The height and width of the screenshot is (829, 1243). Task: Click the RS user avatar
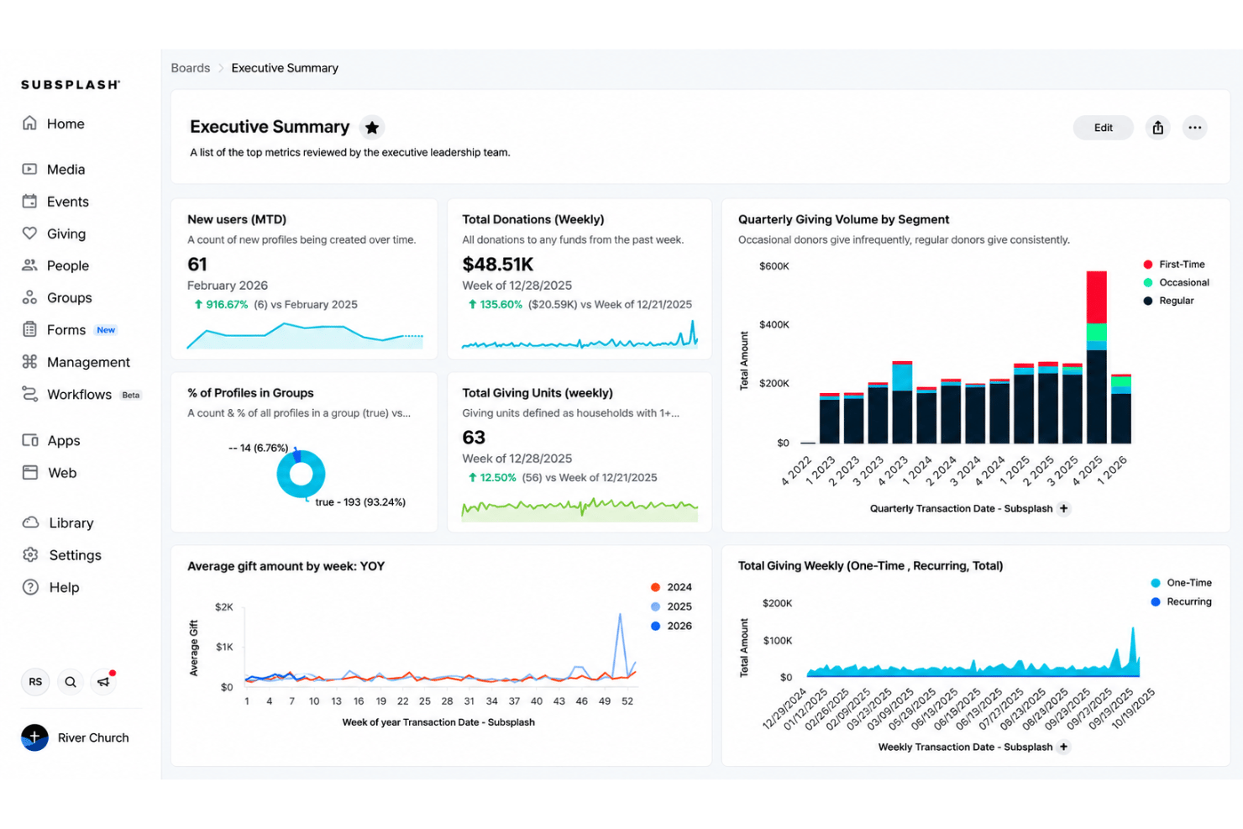click(35, 682)
